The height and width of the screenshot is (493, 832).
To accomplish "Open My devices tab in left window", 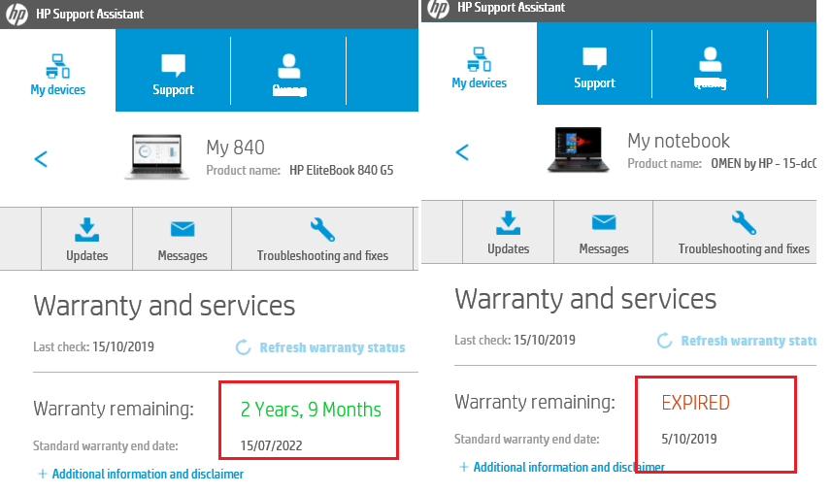I will click(57, 75).
